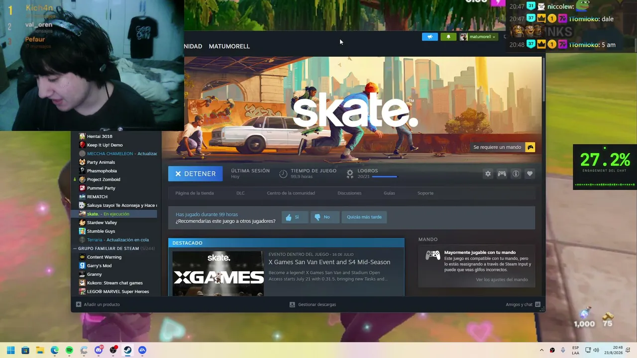Open the X Games featured thumbnail
637x358 pixels.
coord(218,273)
